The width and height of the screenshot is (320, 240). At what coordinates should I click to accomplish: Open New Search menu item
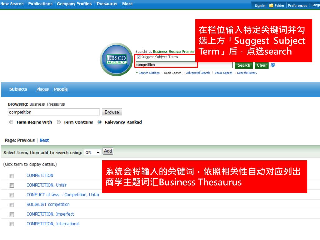pos(12,4)
